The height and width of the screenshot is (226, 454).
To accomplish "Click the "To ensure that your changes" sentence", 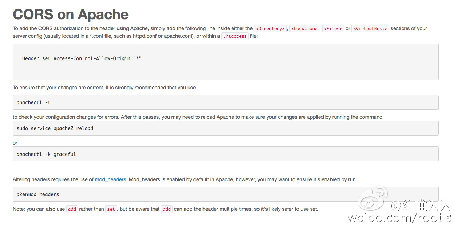I will [x=104, y=88].
